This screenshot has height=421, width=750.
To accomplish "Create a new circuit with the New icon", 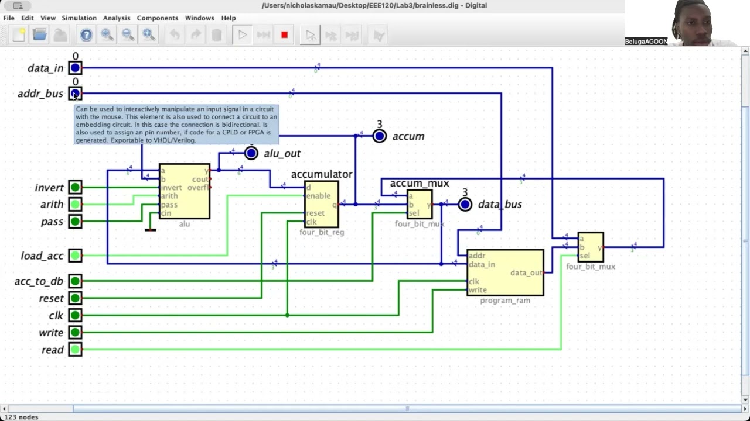I will (19, 35).
